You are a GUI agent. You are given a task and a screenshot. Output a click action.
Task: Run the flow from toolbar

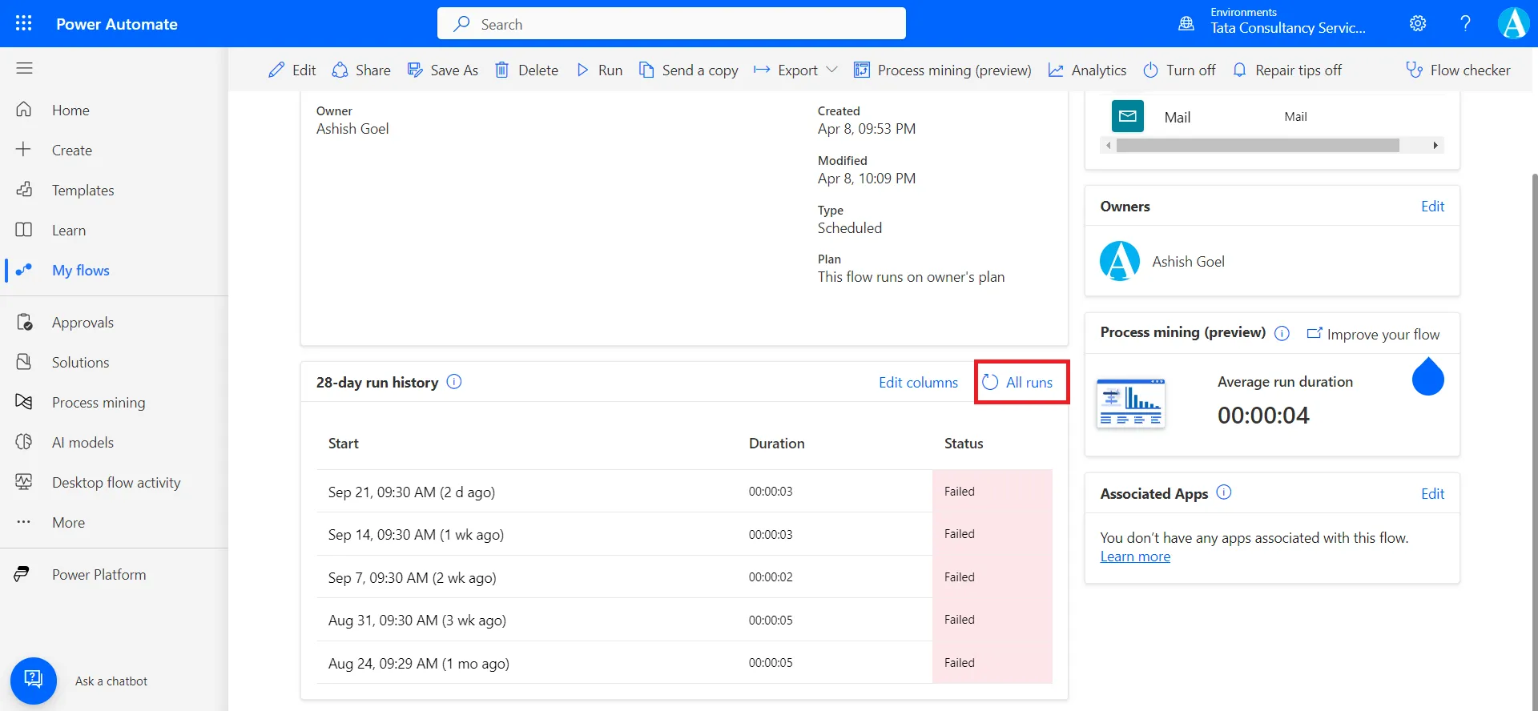tap(599, 70)
